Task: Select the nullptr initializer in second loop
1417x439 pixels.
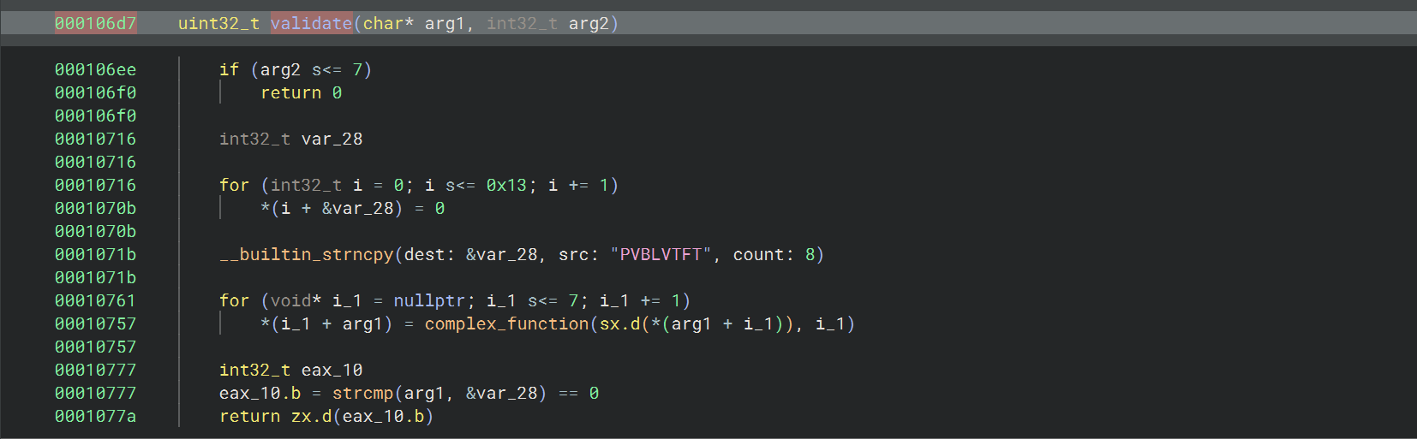Action: click(x=429, y=300)
